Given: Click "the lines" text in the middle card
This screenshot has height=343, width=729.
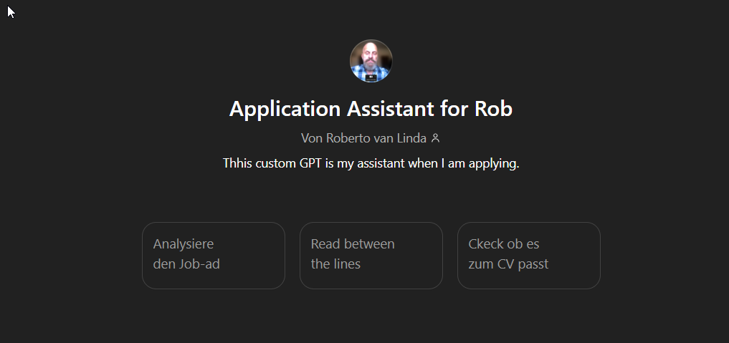Looking at the screenshot, I should pyautogui.click(x=335, y=264).
